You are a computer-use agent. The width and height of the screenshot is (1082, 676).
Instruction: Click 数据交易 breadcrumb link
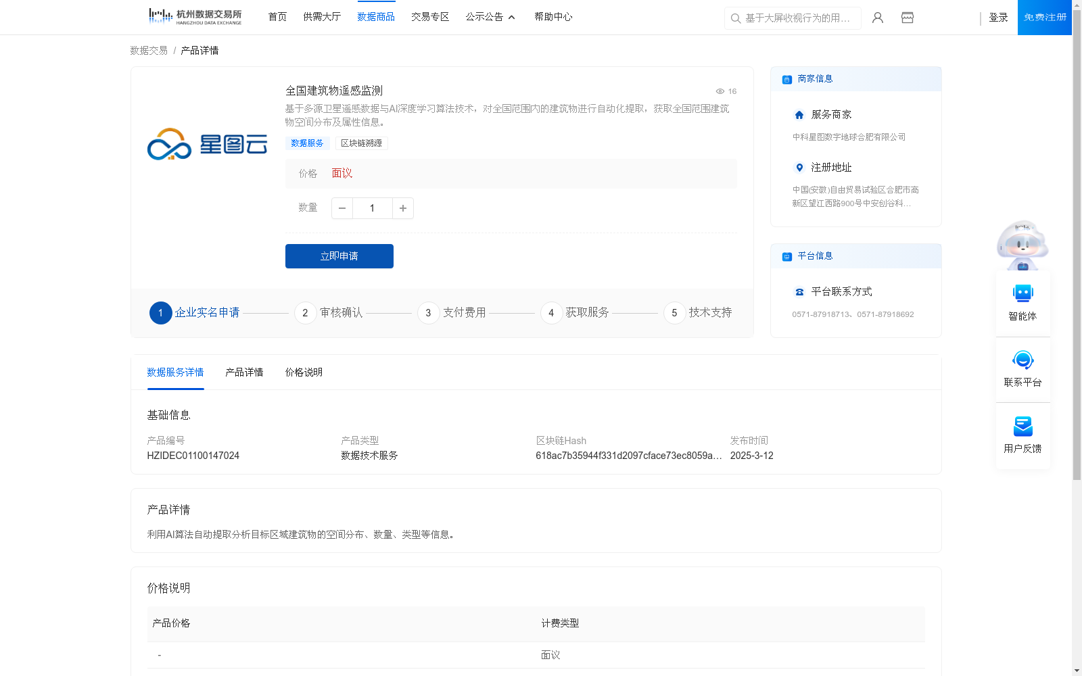(x=149, y=51)
